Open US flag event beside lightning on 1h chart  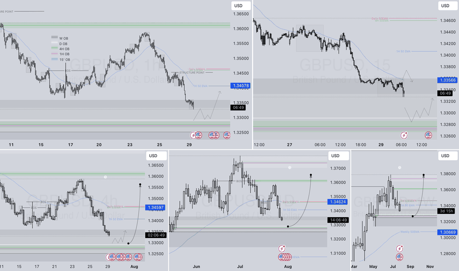(x=199, y=135)
